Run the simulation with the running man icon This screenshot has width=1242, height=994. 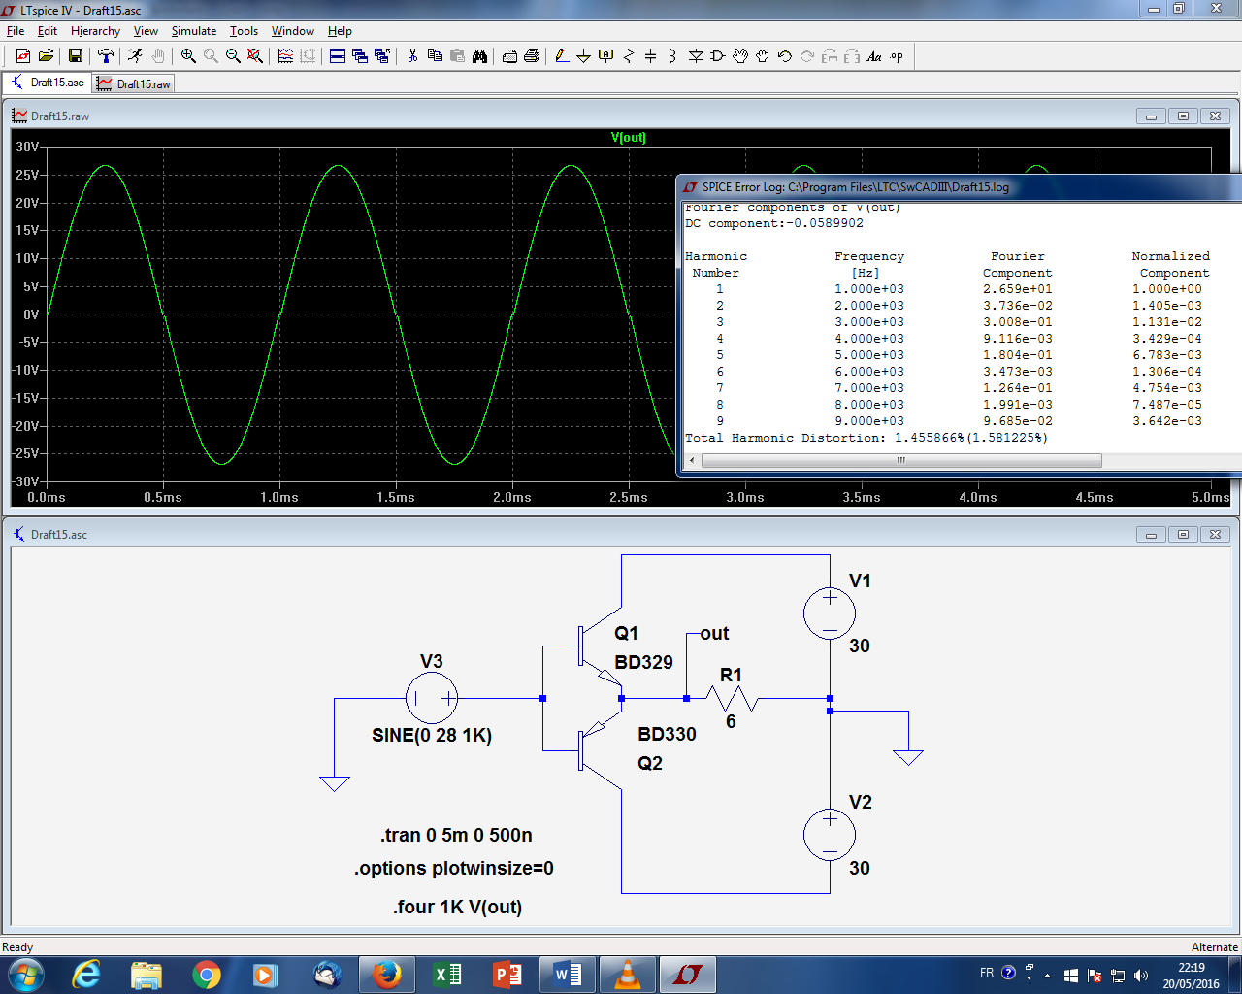[135, 56]
